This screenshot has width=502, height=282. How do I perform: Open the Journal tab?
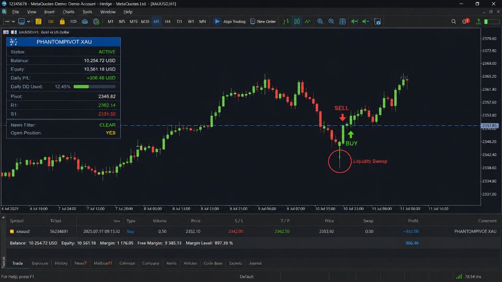pos(255,263)
